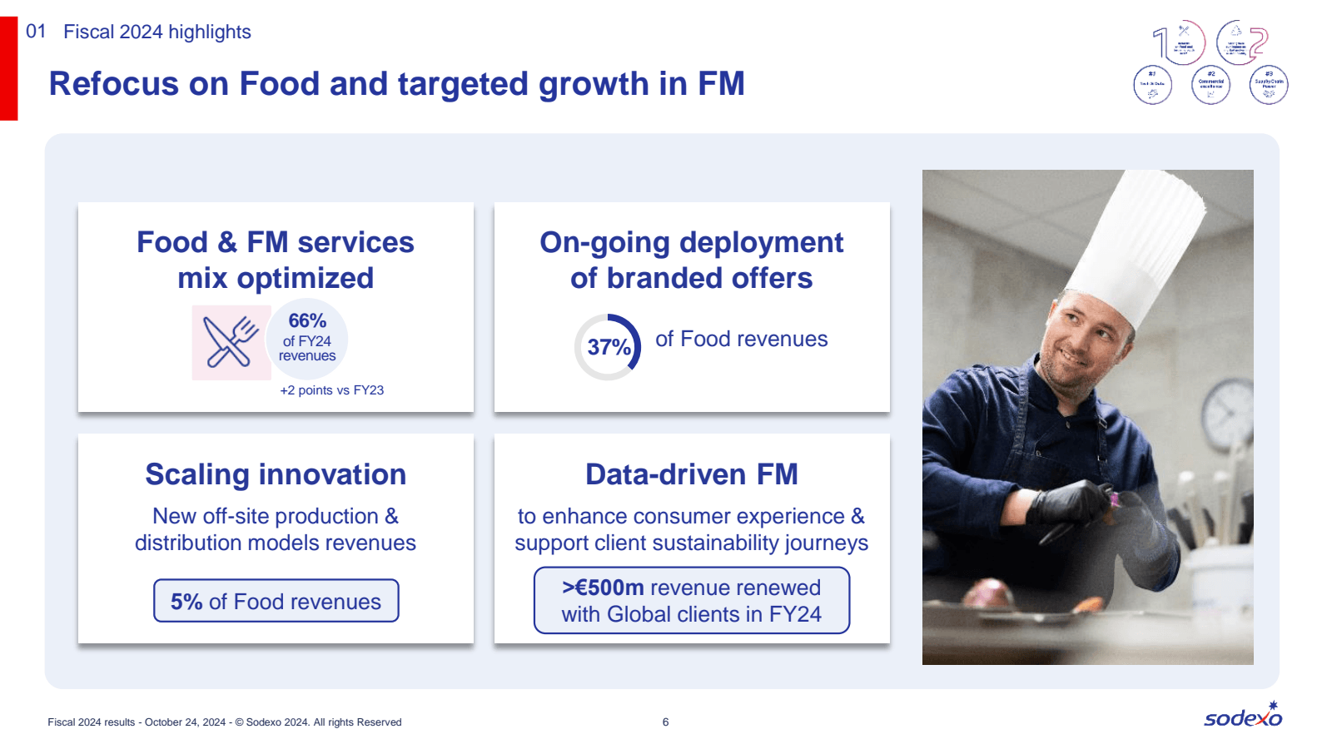Image resolution: width=1332 pixels, height=749 pixels.
Task: Click the 'of Food revenues' text beside 37%
Action: (741, 339)
